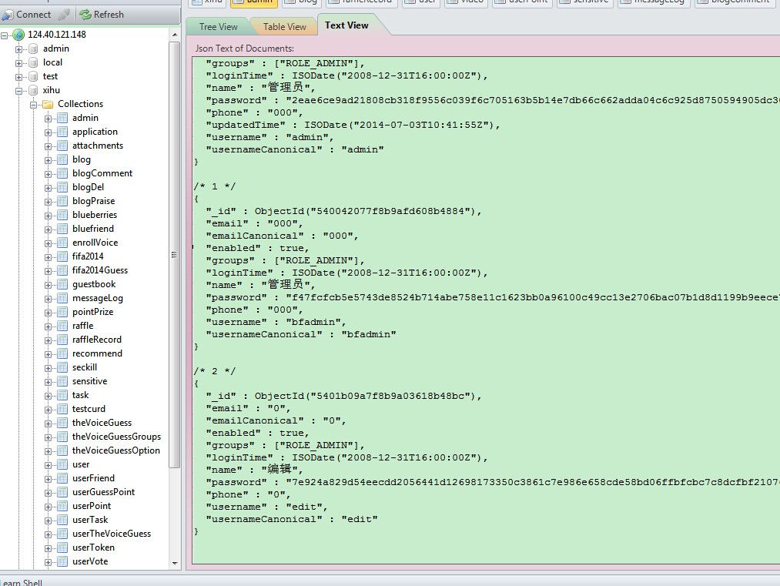This screenshot has width=780, height=586.
Task: Select the userTheVoiceGuess collection
Action: coord(112,534)
